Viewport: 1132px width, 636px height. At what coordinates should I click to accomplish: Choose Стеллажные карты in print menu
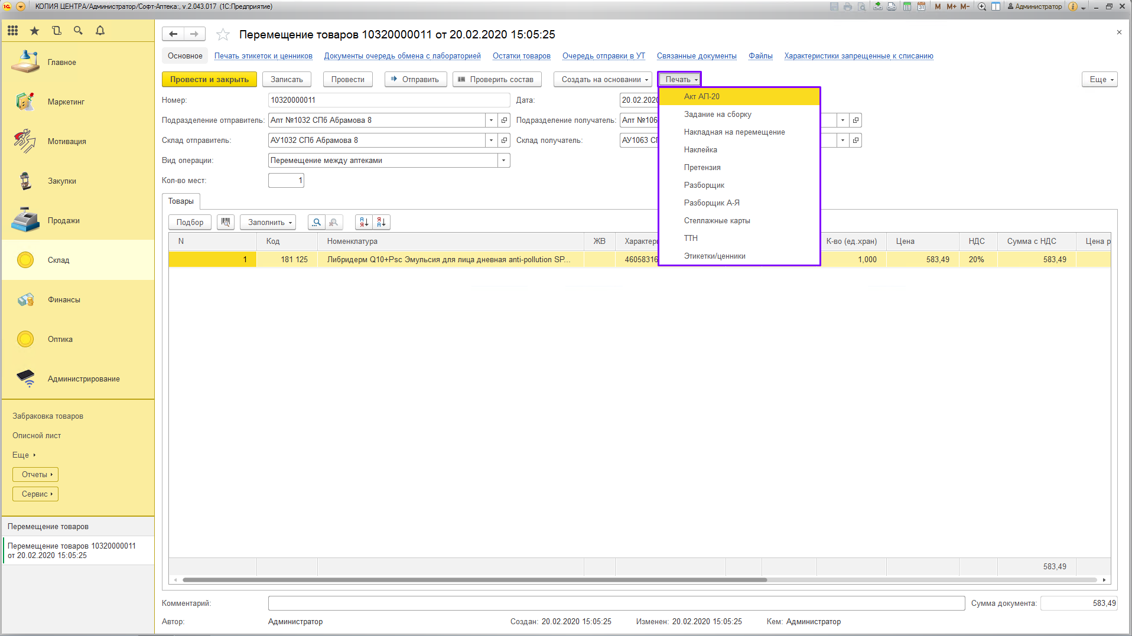coord(717,221)
